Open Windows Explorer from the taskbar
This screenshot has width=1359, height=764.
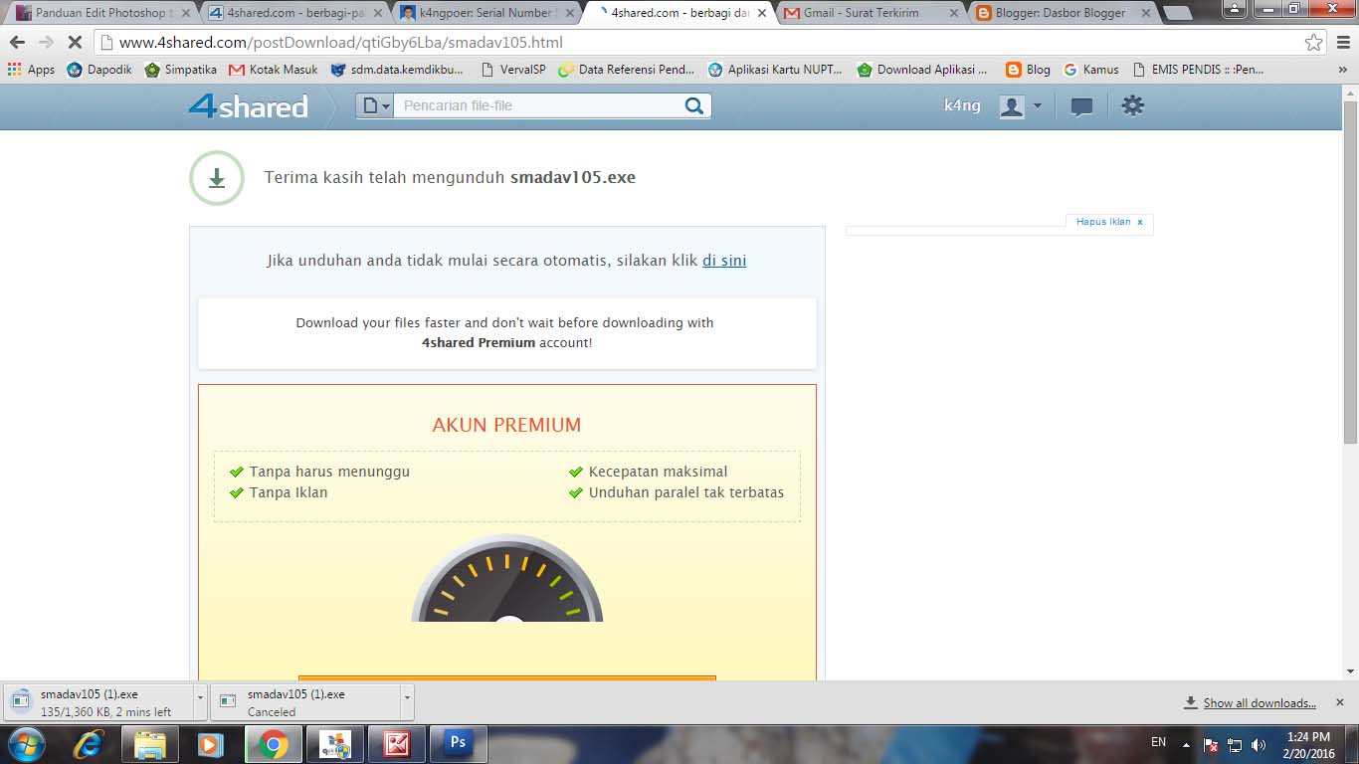pyautogui.click(x=150, y=744)
